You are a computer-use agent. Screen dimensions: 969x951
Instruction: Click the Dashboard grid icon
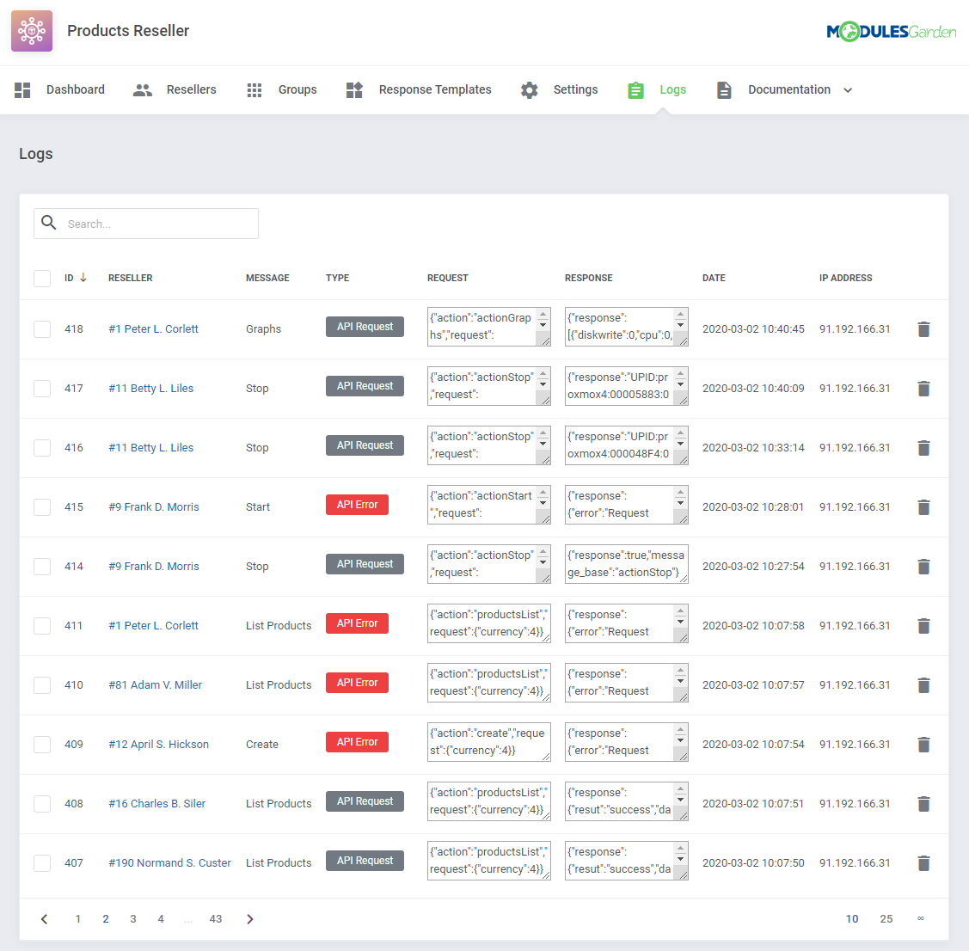coord(22,90)
